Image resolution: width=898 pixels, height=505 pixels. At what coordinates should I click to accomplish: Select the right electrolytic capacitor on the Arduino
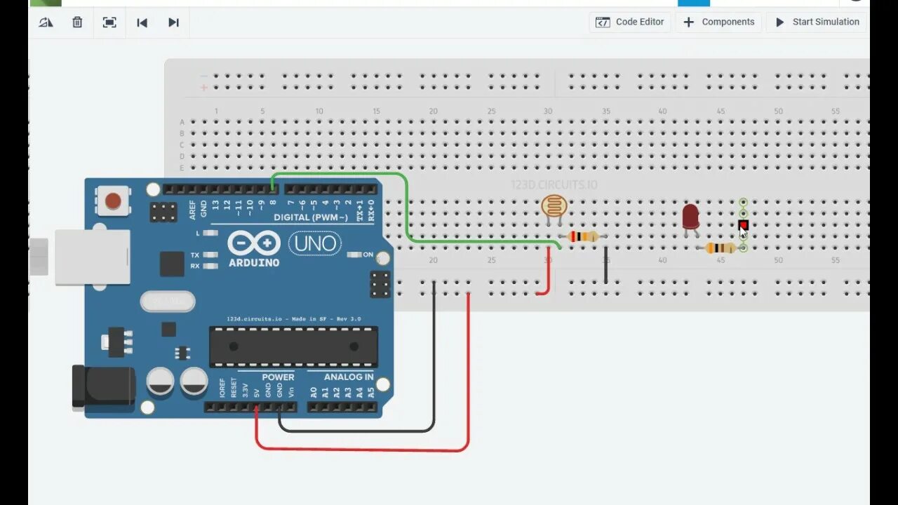[x=194, y=382]
